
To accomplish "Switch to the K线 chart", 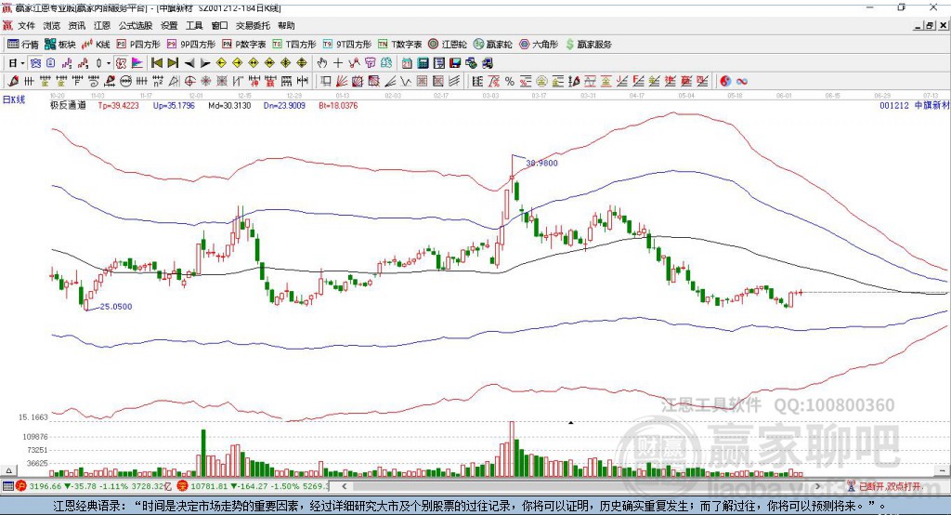I will pyautogui.click(x=96, y=45).
